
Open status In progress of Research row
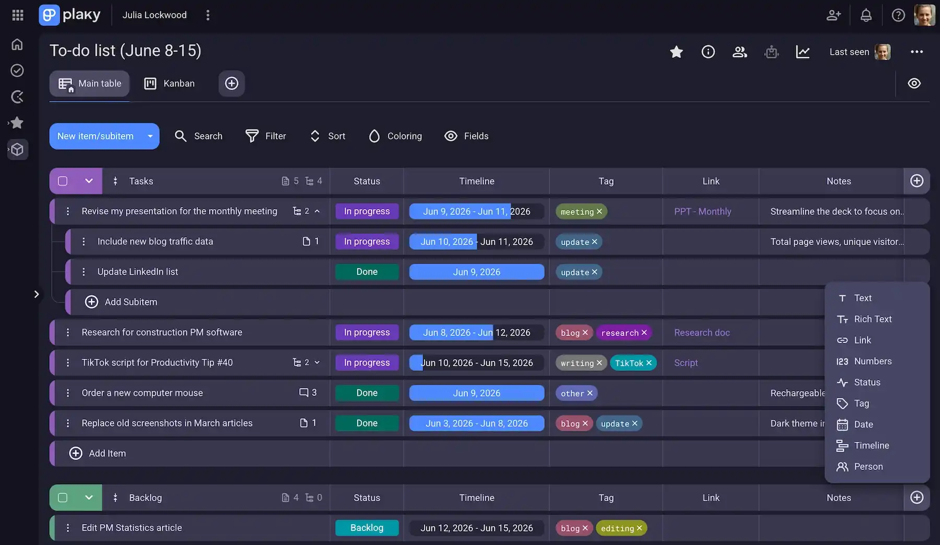[367, 332]
